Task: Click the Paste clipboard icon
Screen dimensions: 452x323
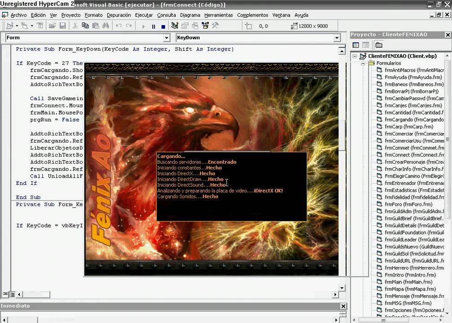Action: point(96,26)
